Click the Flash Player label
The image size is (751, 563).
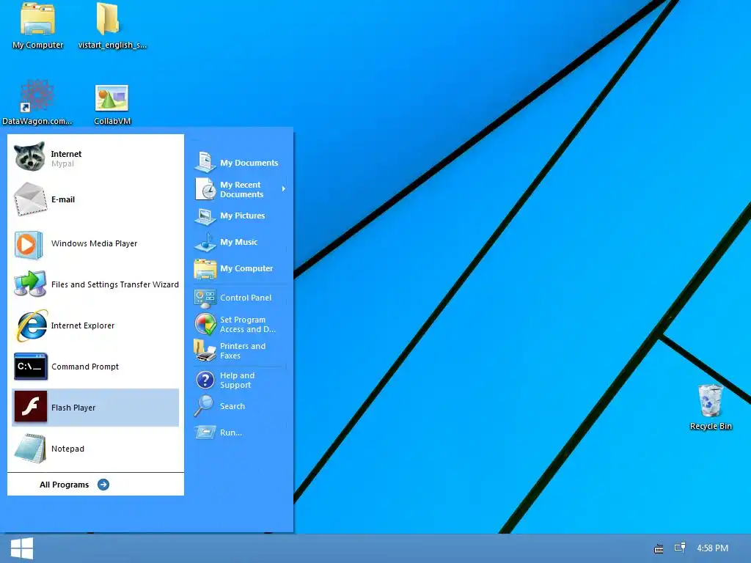(x=73, y=408)
